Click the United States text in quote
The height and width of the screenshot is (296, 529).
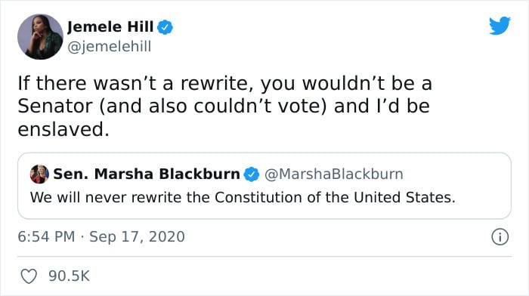404,197
